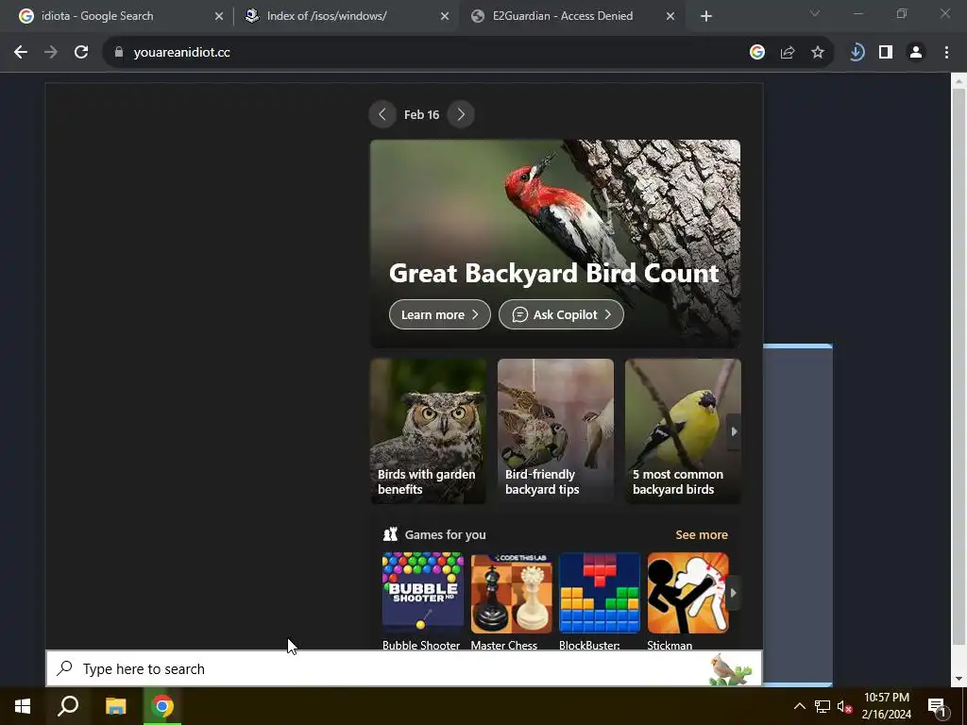The height and width of the screenshot is (725, 967).
Task: Click the 'Ask Copilot' button
Action: [561, 314]
